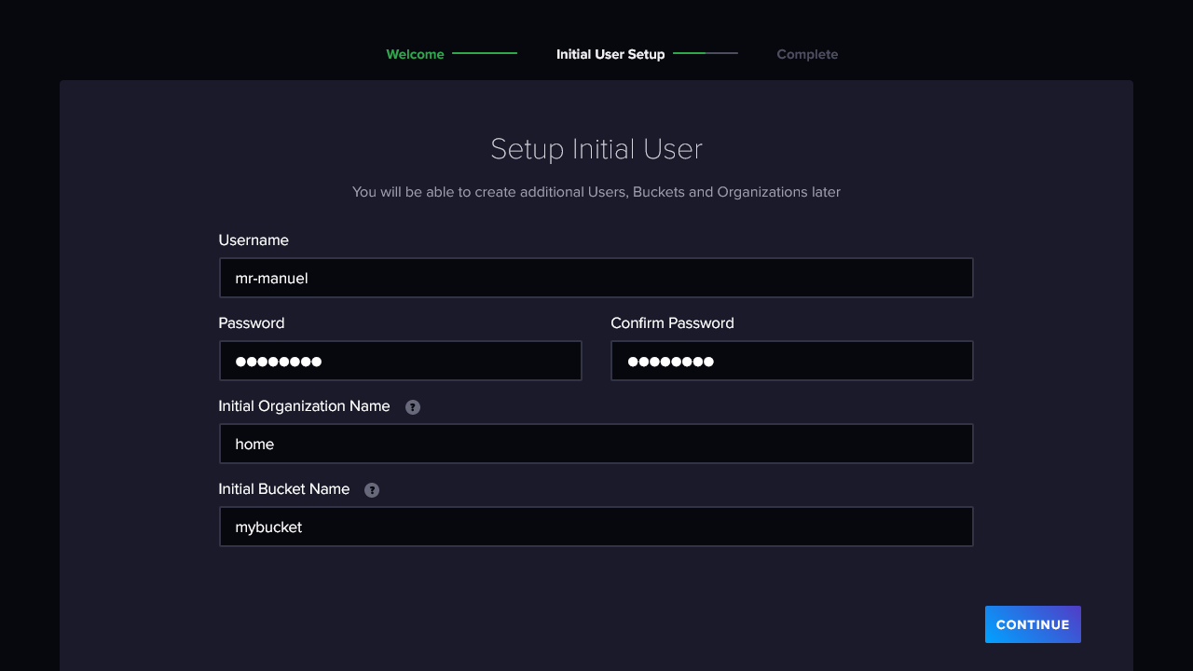Click the organization name field showing home
This screenshot has width=1193, height=671.
[596, 444]
